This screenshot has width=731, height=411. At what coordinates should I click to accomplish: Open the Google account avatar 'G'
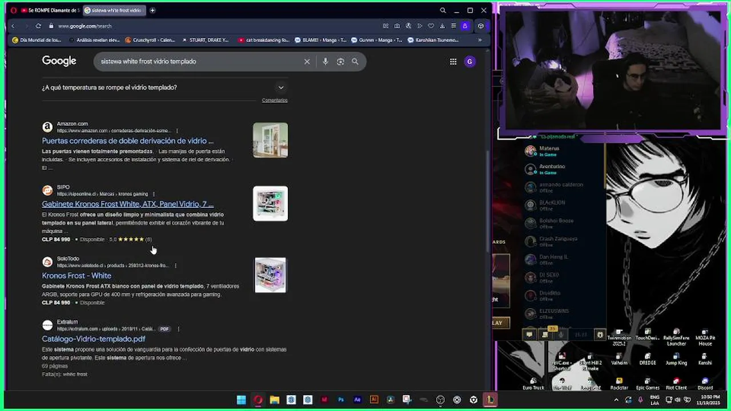point(470,62)
